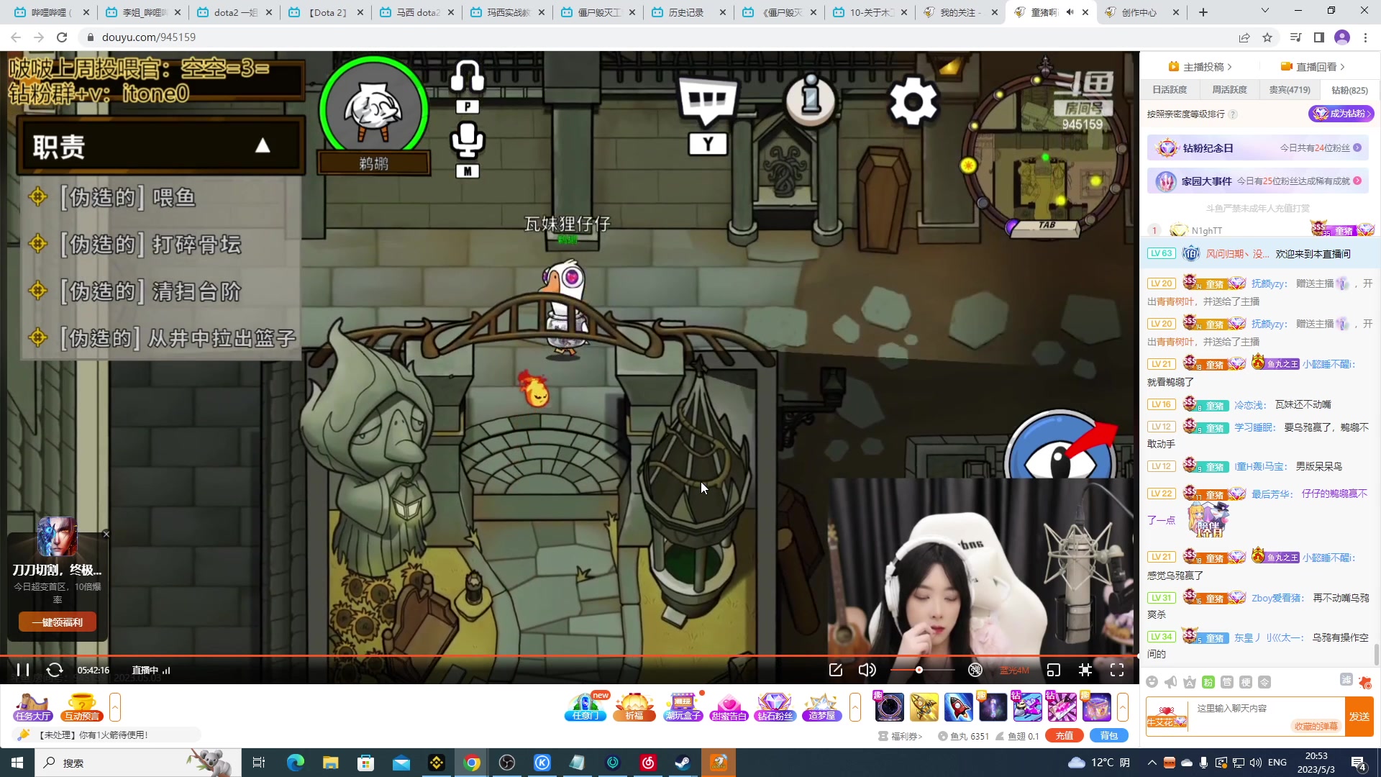
Task: Open the danmaku edit icon in player bar
Action: [x=836, y=670]
